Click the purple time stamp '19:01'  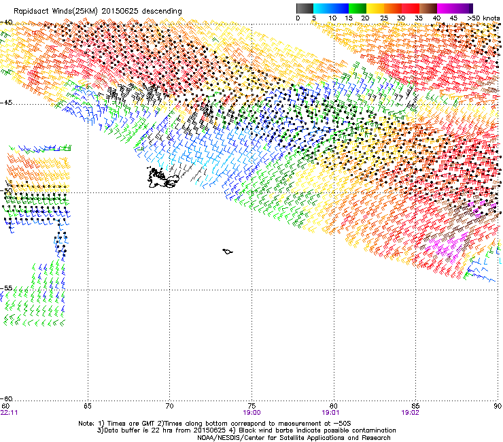click(x=331, y=413)
